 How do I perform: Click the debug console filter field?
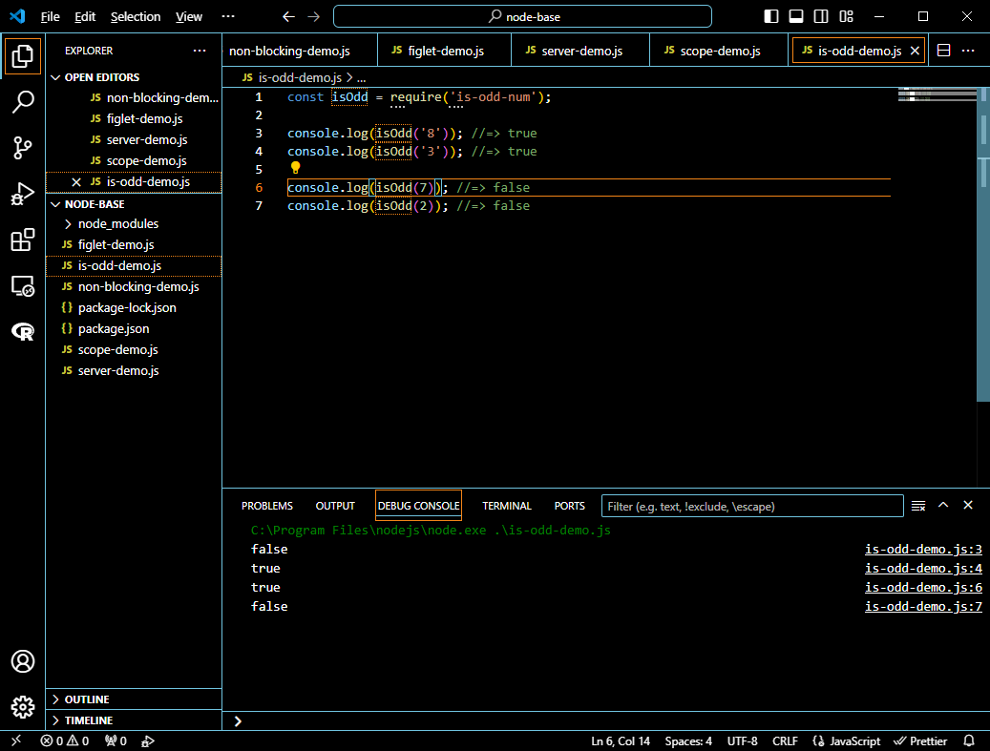point(752,506)
